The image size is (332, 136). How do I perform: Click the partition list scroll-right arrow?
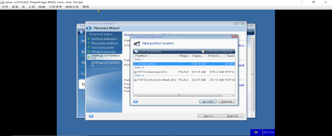coord(233,95)
